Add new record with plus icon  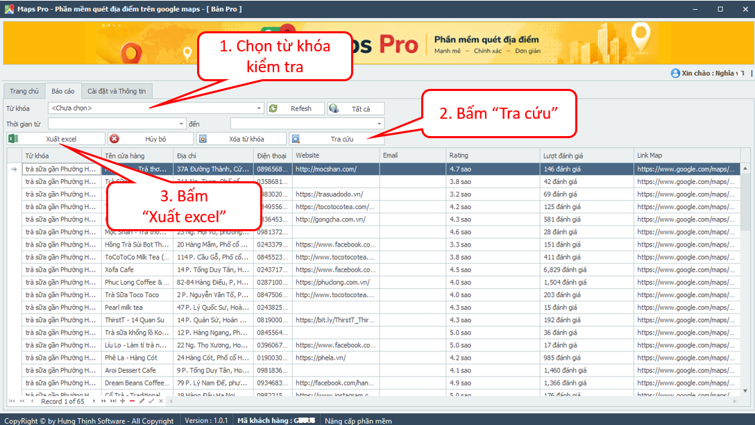[123, 401]
